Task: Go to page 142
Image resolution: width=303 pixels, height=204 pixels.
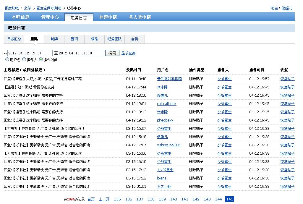Action: click(196, 199)
